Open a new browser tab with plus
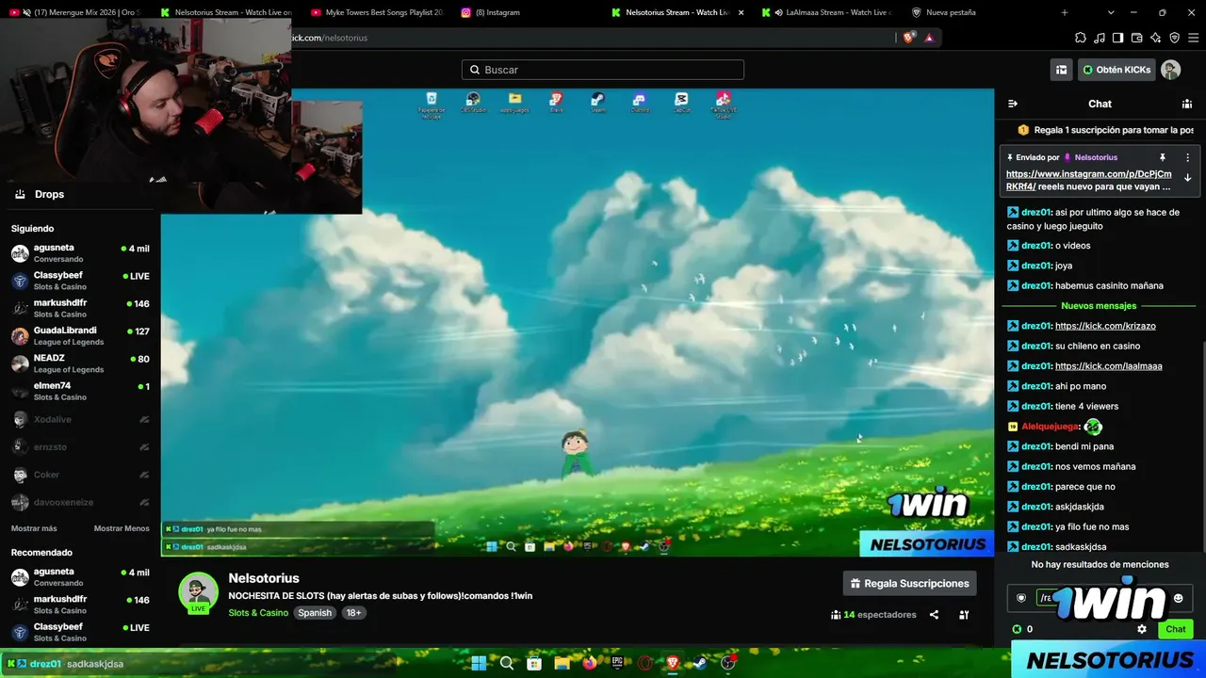 pyautogui.click(x=1065, y=12)
